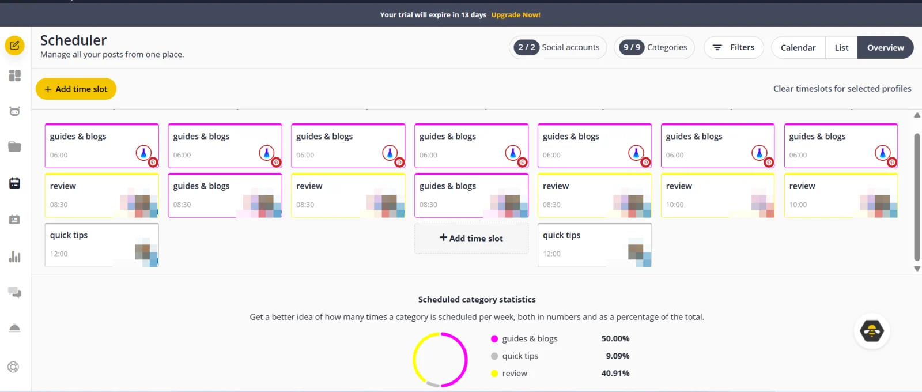Click 'Your trial will expire in 13 days' text

click(433, 15)
